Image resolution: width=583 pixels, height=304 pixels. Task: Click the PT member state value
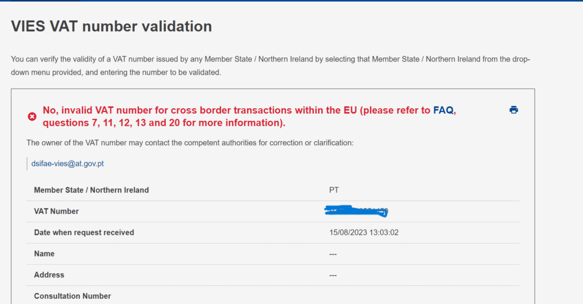pos(334,190)
